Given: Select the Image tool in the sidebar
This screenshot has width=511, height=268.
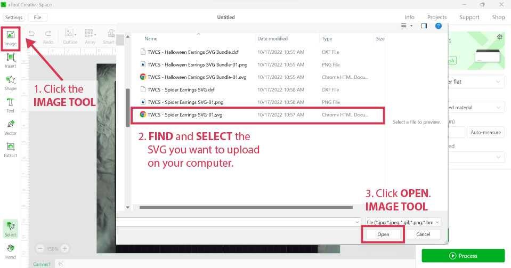Looking at the screenshot, I should (11, 38).
